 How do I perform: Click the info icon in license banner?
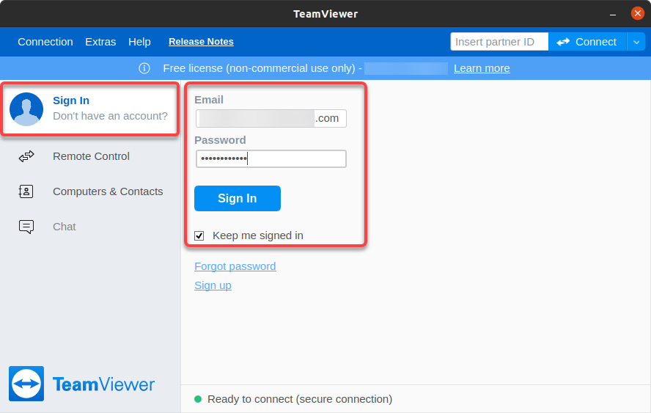click(x=144, y=68)
